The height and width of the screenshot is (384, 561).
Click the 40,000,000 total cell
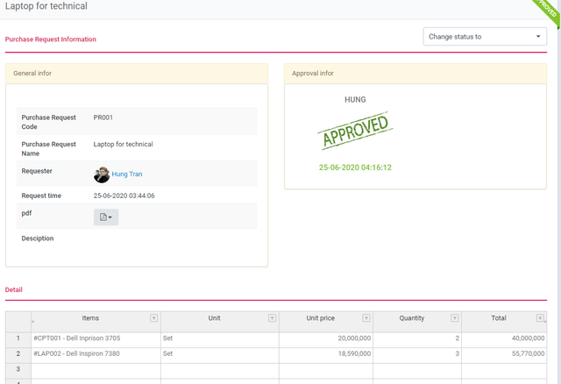click(x=504, y=338)
